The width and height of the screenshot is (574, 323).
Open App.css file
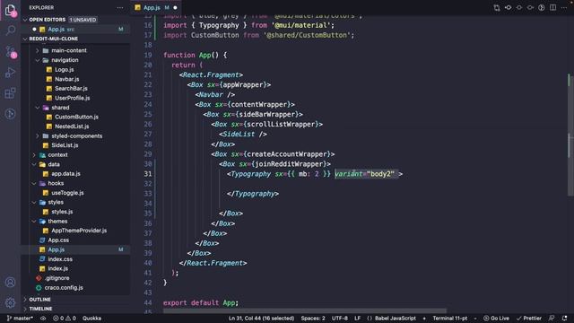tap(58, 240)
